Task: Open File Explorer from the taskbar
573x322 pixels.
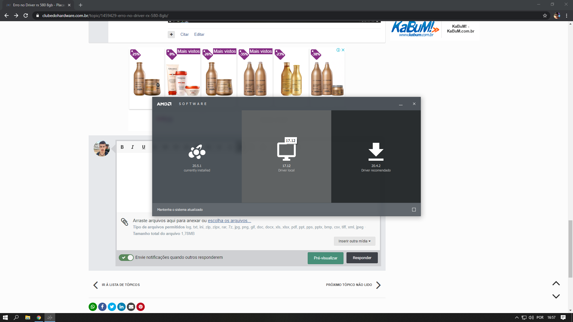Action: [28, 318]
